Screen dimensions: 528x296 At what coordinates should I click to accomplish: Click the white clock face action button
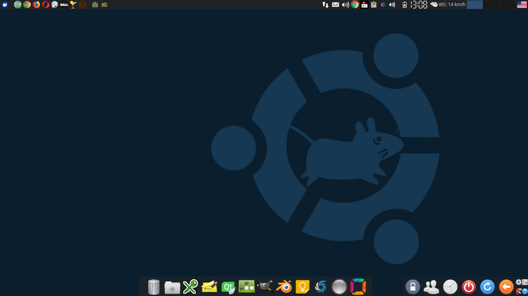450,287
